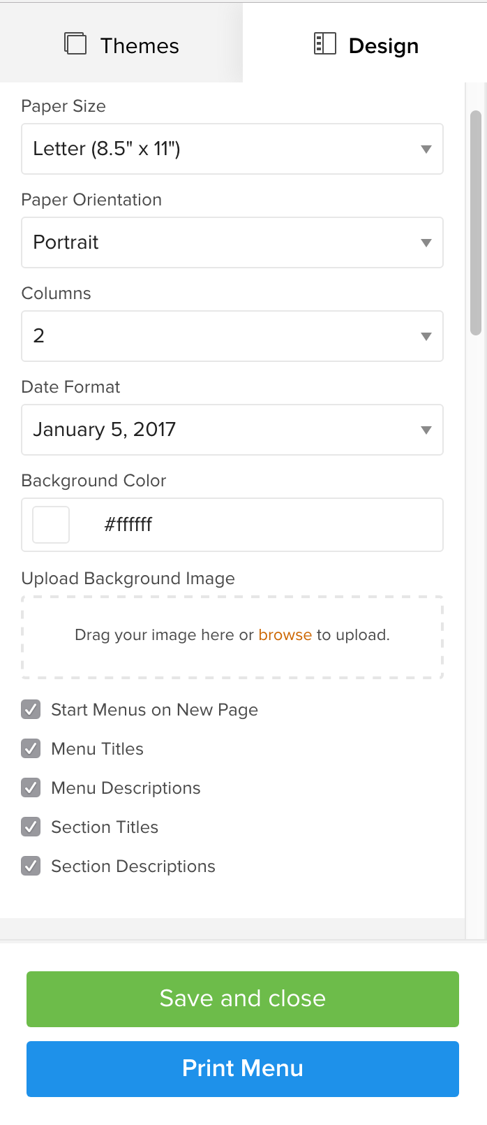Viewport: 487px width, 1125px height.
Task: Click the green Save and close button
Action: click(243, 999)
